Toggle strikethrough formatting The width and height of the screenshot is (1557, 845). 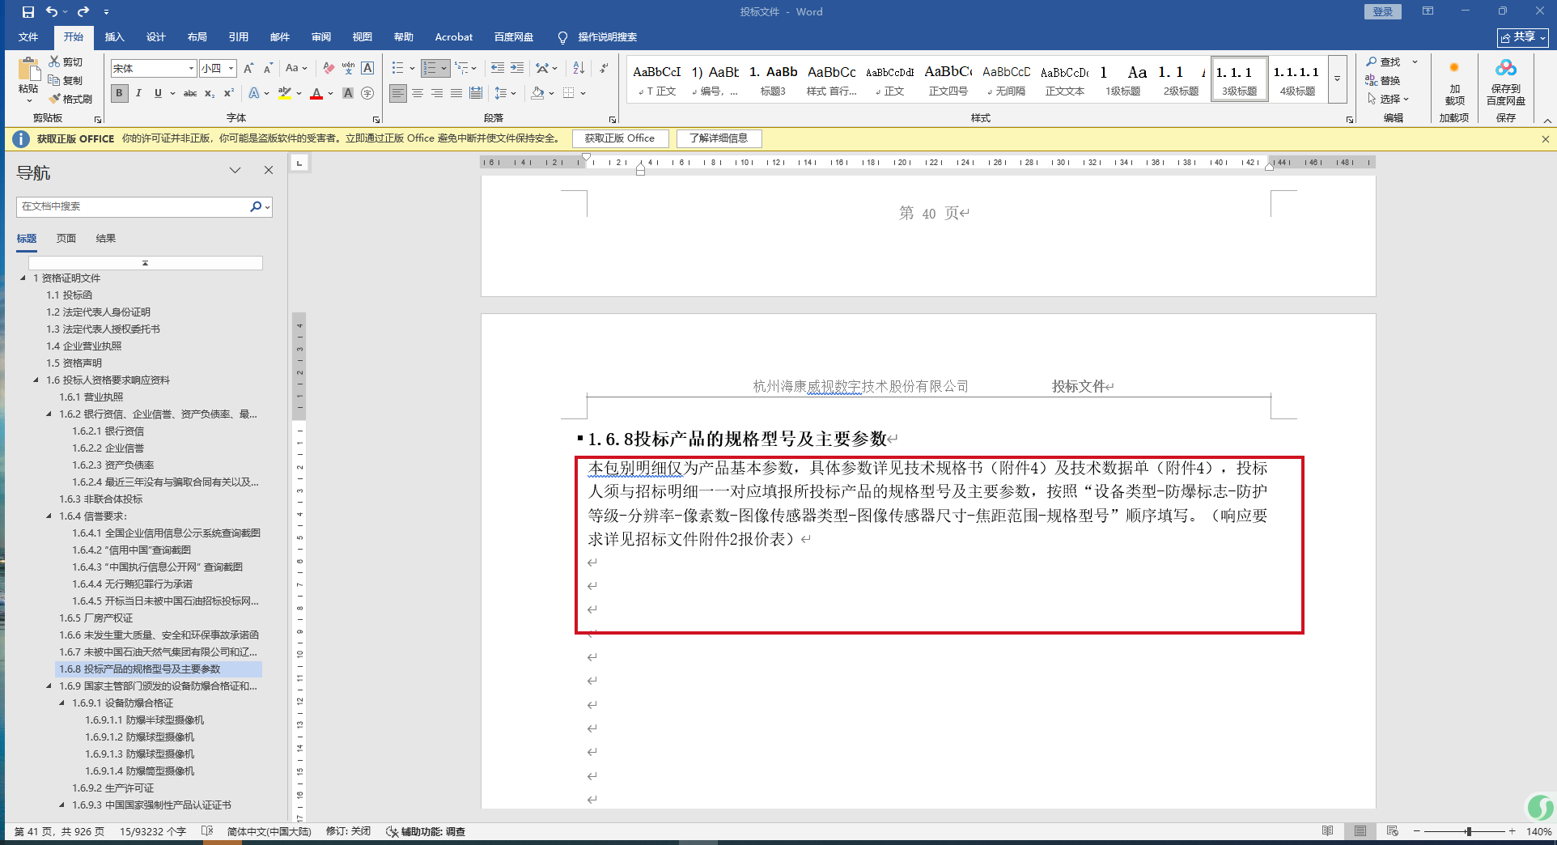click(x=190, y=93)
